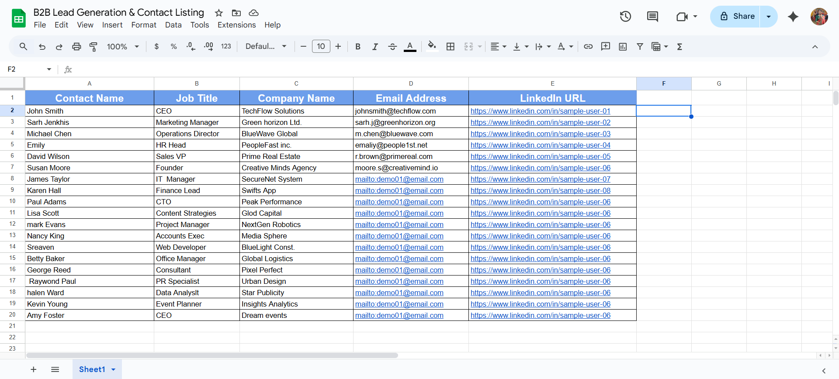Hide the menus with collapse arrow

click(815, 47)
